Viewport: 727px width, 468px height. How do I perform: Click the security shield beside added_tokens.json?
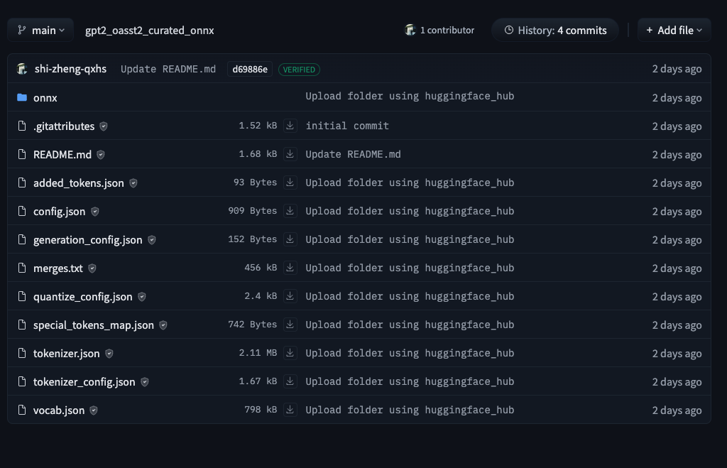[x=133, y=183]
